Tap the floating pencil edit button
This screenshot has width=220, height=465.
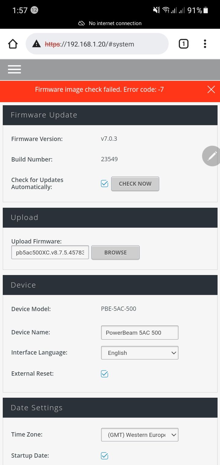tap(212, 156)
